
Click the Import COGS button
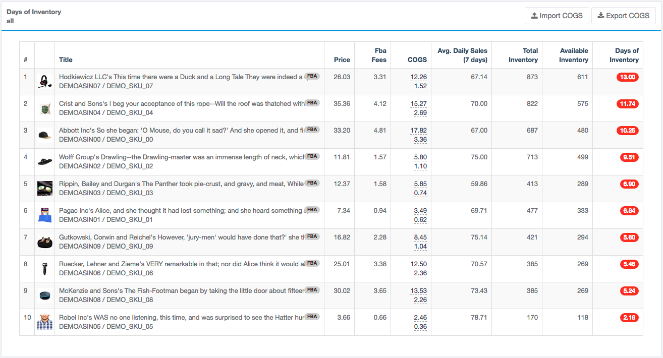coord(557,16)
